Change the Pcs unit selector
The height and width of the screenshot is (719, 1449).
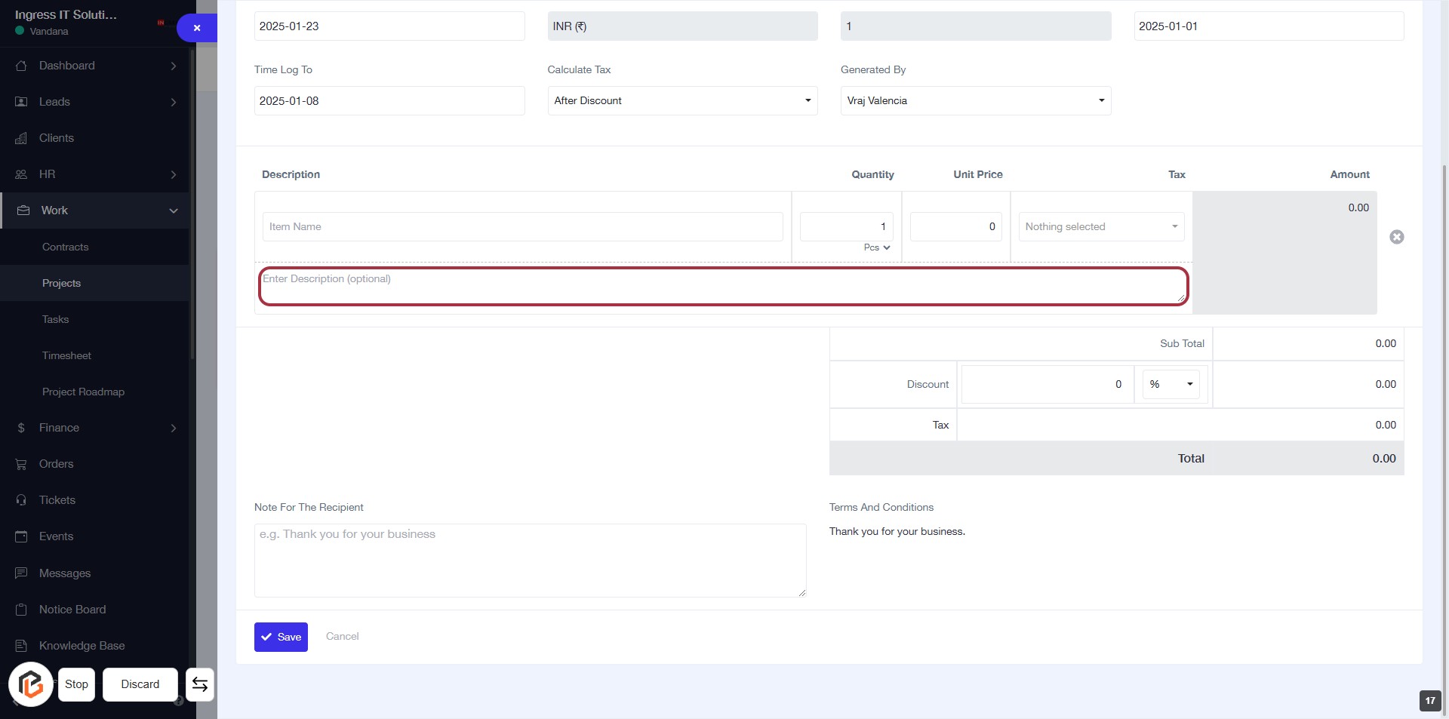(877, 247)
